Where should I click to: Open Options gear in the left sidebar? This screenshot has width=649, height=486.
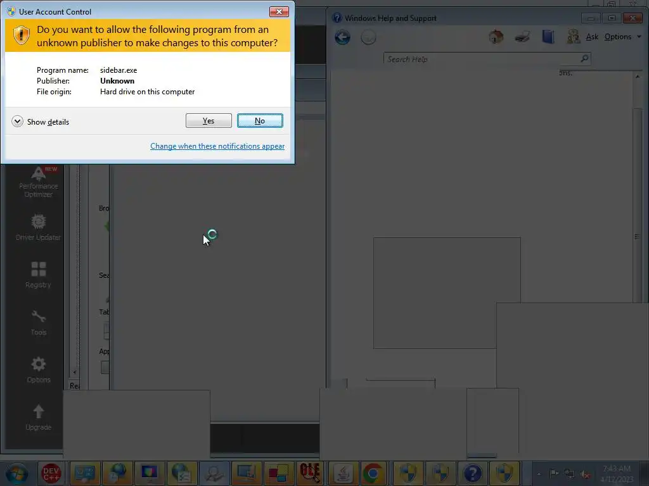pyautogui.click(x=38, y=370)
